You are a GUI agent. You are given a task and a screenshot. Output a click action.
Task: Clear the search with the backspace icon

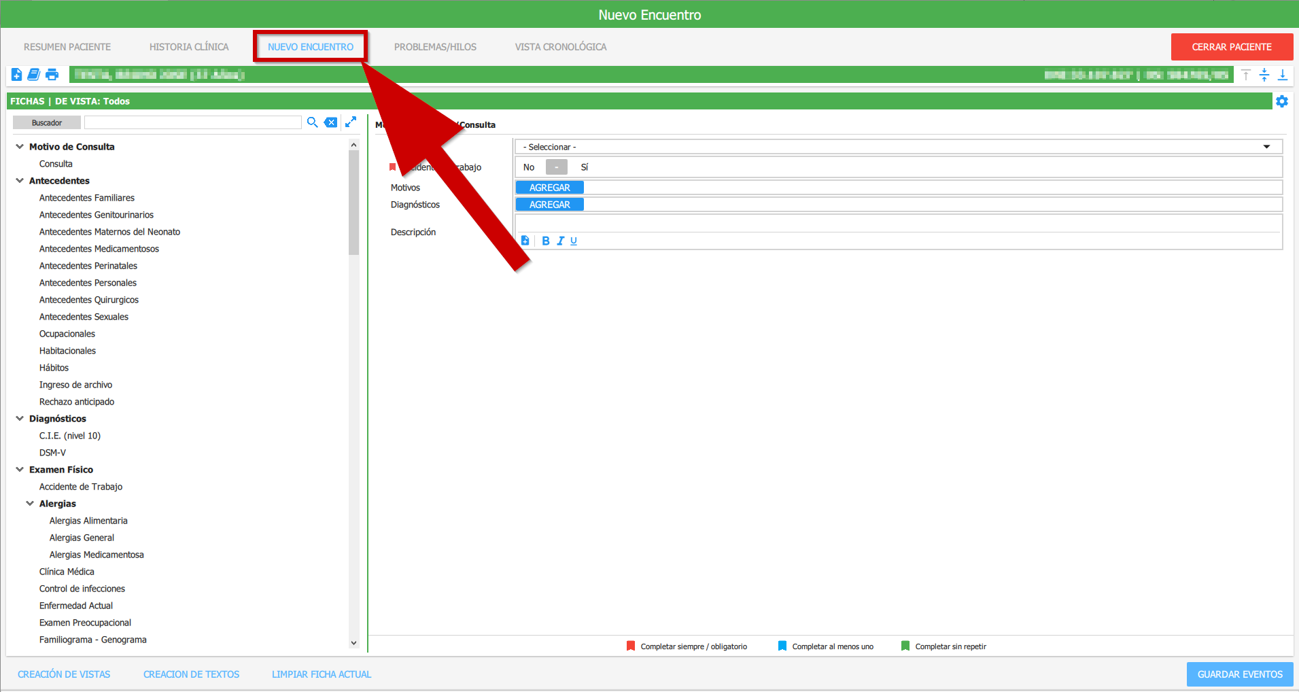[x=330, y=122]
